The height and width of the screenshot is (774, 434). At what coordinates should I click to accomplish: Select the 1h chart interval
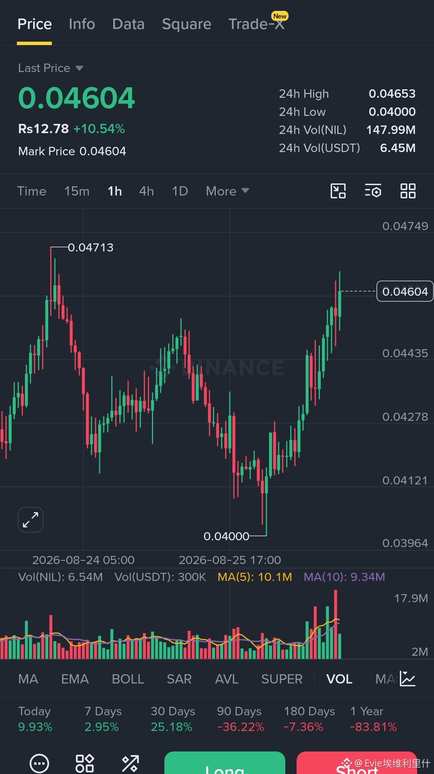(115, 191)
